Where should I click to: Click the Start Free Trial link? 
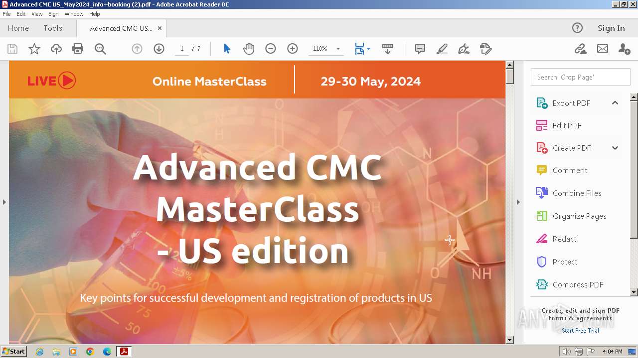tap(580, 331)
